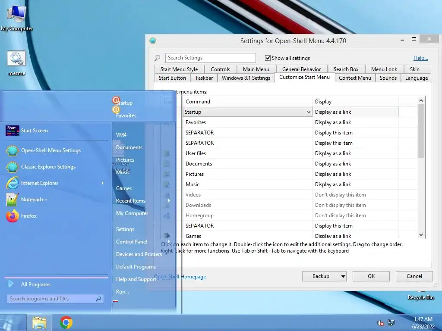This screenshot has height=331, width=442.
Task: Open Windows 8.1 Settings tab
Action: pos(246,78)
